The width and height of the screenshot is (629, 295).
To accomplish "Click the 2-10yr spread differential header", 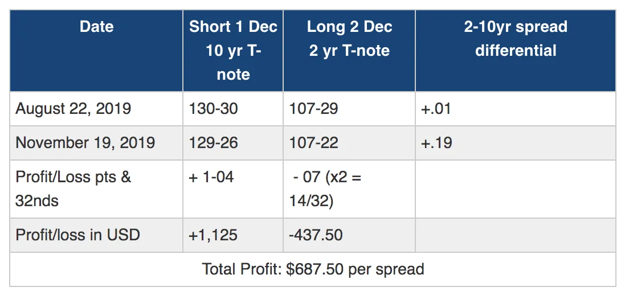I will 515,39.
